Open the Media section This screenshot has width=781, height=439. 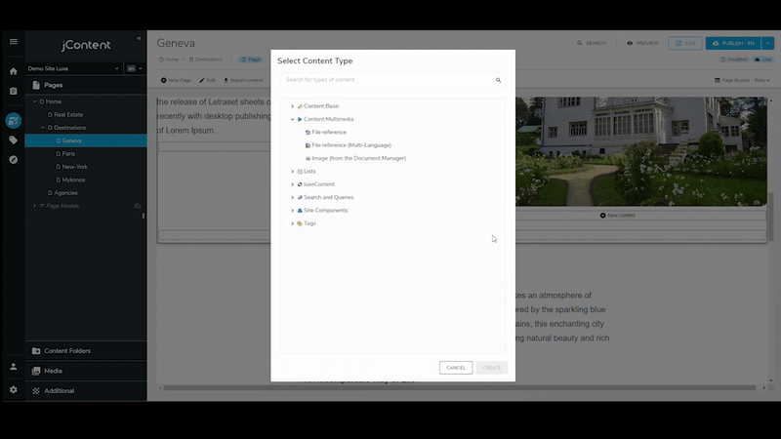53,371
